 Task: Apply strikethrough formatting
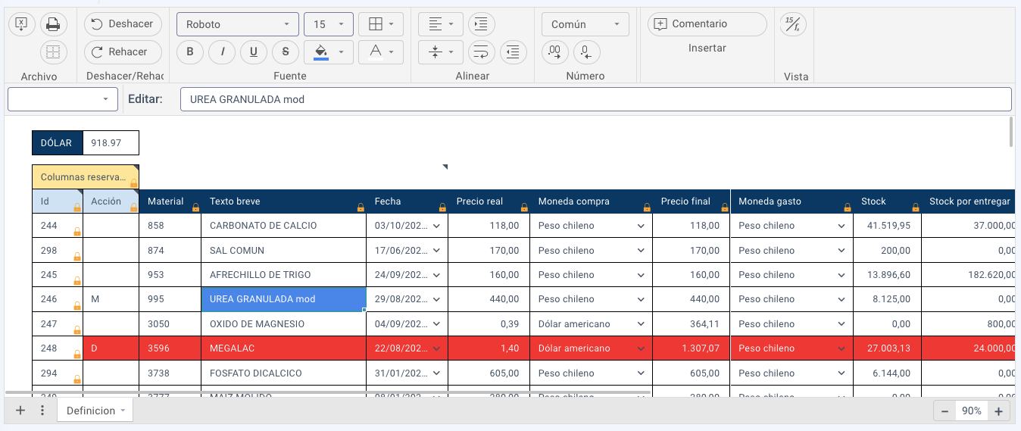click(x=286, y=52)
